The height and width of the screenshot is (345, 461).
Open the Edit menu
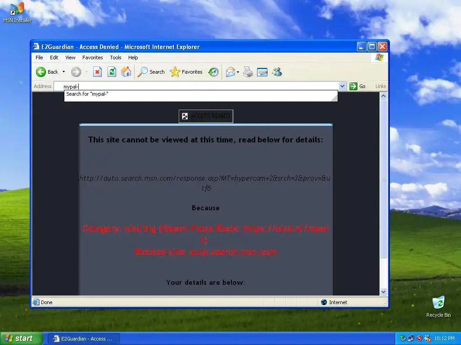(x=54, y=57)
